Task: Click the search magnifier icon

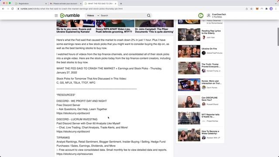Action: point(149,16)
